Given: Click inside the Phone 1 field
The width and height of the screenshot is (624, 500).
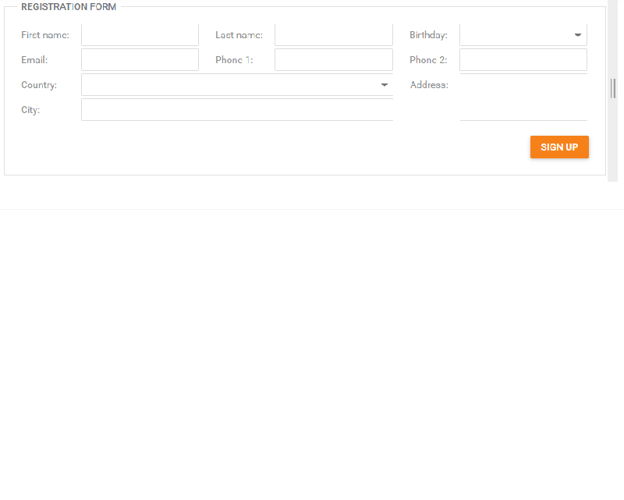Looking at the screenshot, I should click(x=333, y=59).
